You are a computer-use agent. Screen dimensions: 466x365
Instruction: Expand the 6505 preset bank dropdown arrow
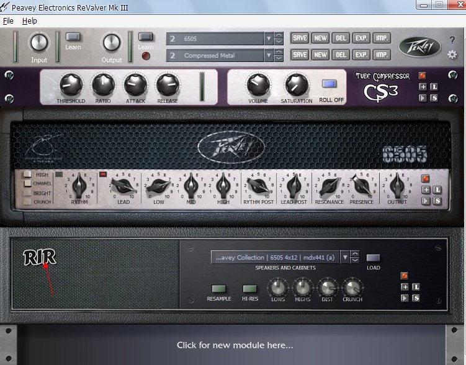coord(269,38)
